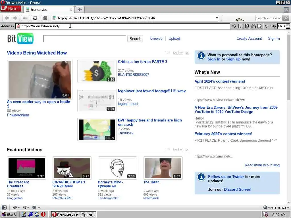Click the Opera Turbo icon in status bar
The height and width of the screenshot is (218, 291).
(x=34, y=207)
